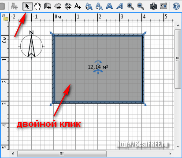
Task: Zoom out with the magnifier minus icon
Action: coord(141,7)
